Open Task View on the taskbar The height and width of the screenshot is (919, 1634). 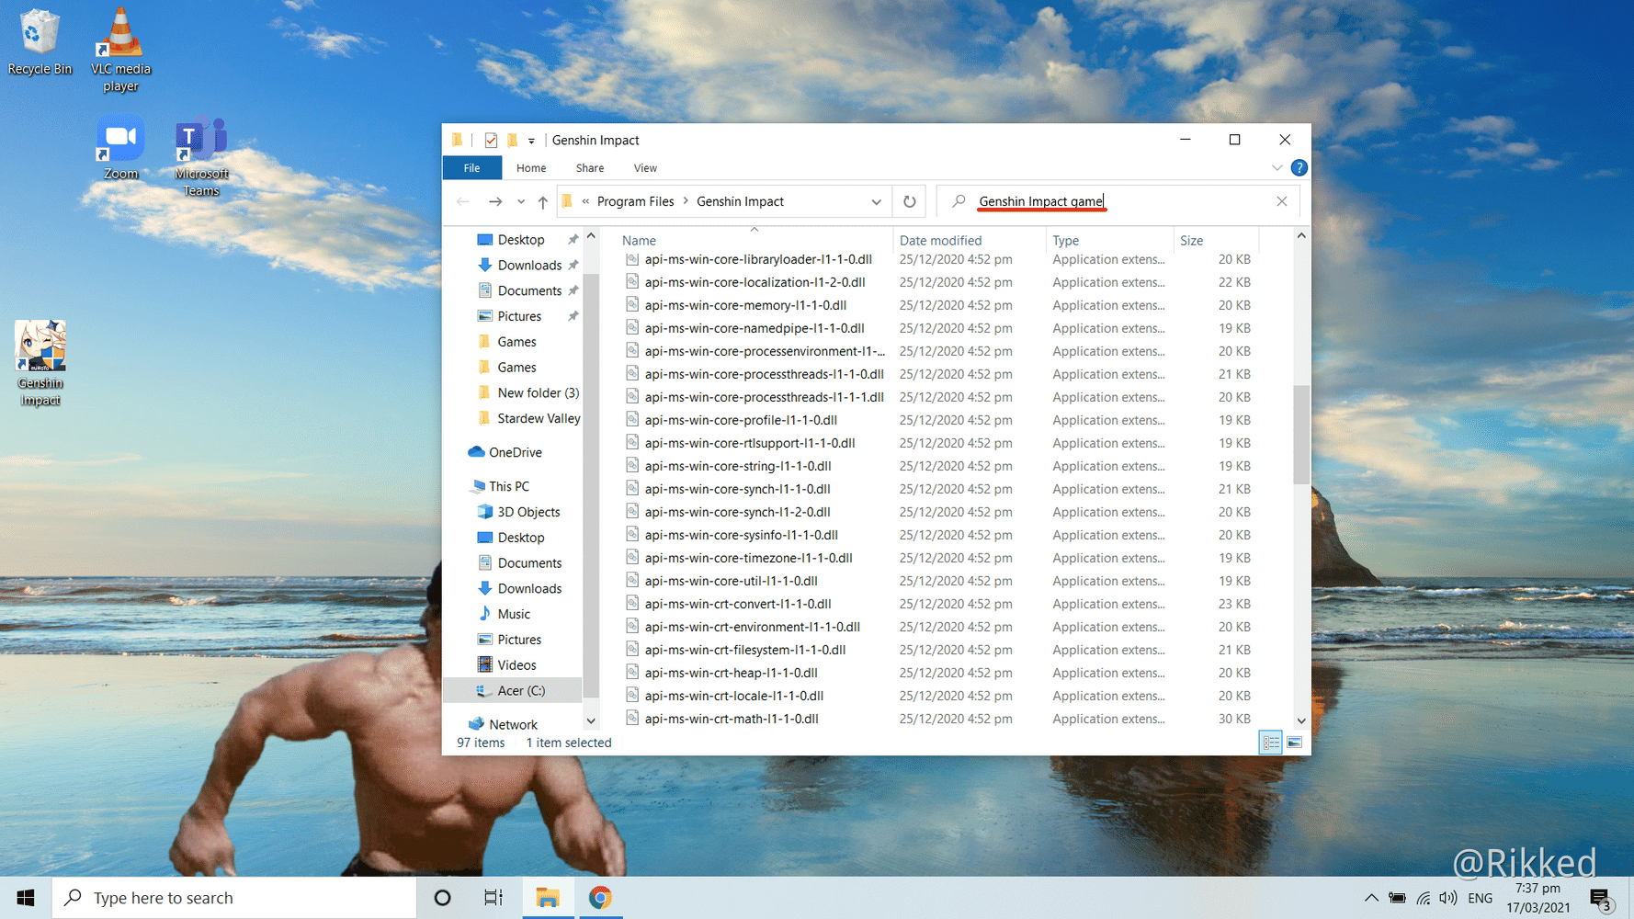(x=494, y=898)
